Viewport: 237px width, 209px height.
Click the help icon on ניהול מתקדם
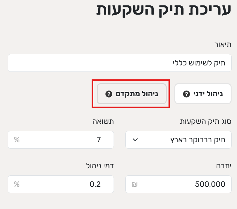click(108, 94)
